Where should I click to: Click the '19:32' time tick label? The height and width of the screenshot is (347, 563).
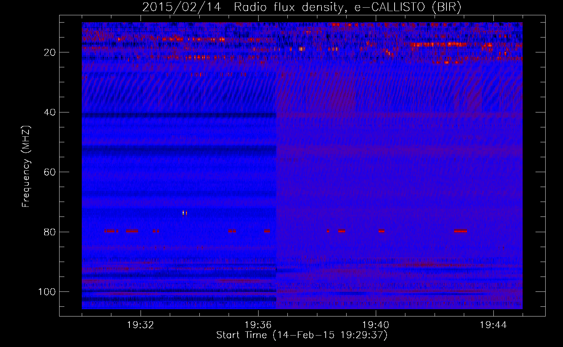coord(141,325)
